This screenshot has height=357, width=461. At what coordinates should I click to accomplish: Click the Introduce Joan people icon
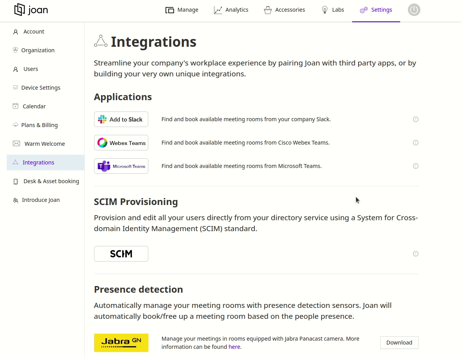[16, 200]
